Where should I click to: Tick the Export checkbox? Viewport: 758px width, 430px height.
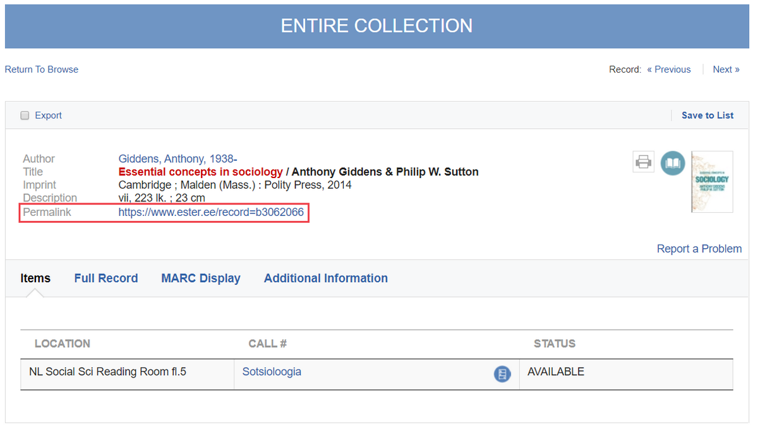pos(25,116)
